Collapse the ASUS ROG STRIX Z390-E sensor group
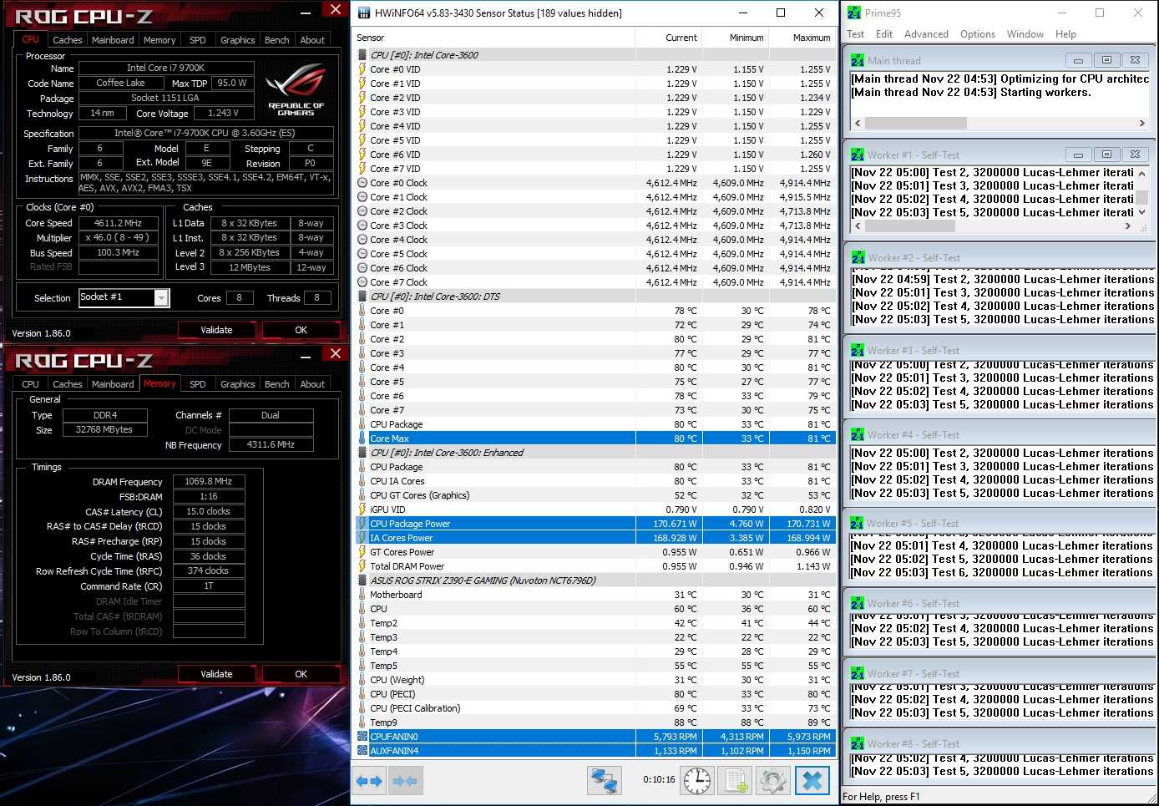This screenshot has width=1159, height=806. pyautogui.click(x=362, y=580)
